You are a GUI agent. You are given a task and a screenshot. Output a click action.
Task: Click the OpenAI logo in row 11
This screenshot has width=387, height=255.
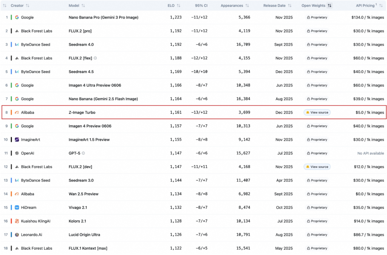pyautogui.click(x=17, y=153)
